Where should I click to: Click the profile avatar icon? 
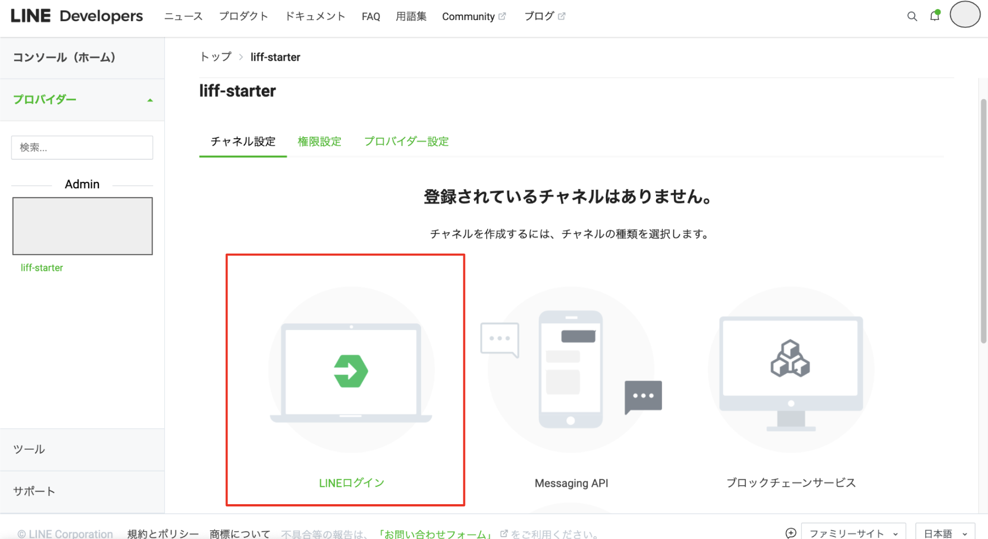[x=965, y=15]
